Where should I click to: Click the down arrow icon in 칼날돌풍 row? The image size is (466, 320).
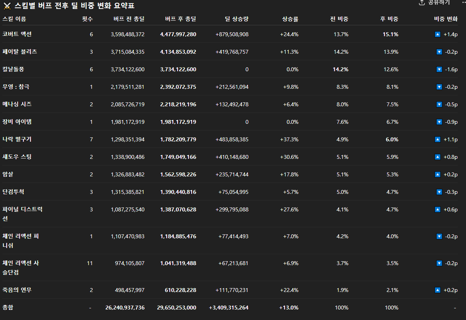pyautogui.click(x=439, y=69)
